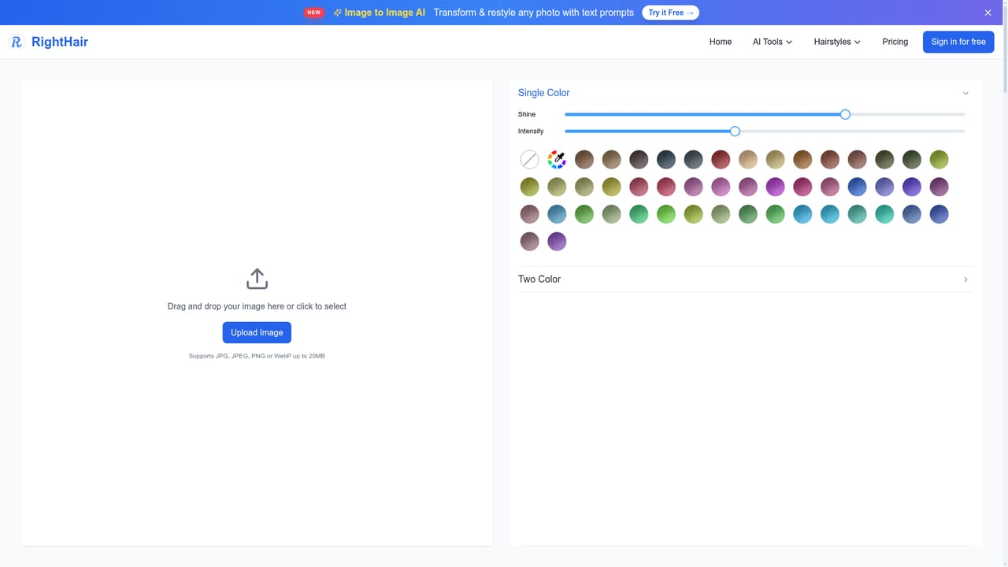Select the first brown swatch after eyedropper
The width and height of the screenshot is (1008, 567).
584,160
